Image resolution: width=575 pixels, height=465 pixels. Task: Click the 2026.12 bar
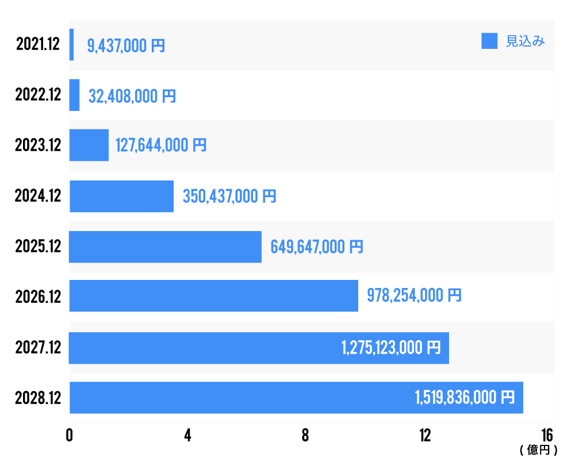(x=213, y=296)
